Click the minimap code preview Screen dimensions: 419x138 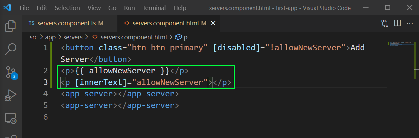(x=400, y=44)
